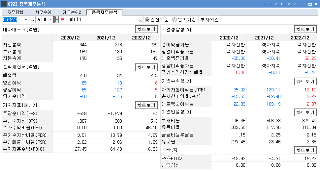Click the 피피아이 stock name text
The height and width of the screenshot is (171, 320).
[74, 19]
